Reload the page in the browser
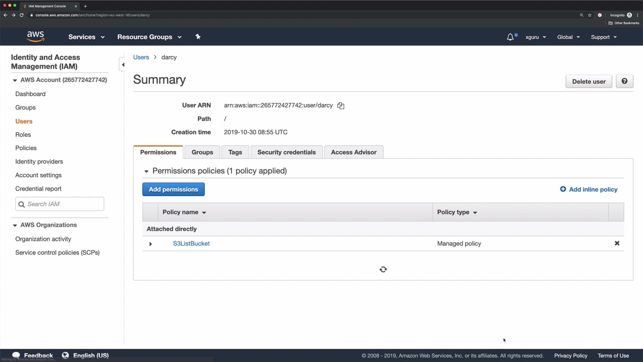Viewport: 643px width, 362px height. pyautogui.click(x=22, y=15)
